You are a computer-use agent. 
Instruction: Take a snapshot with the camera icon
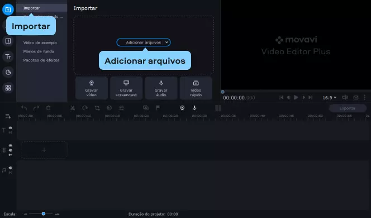coord(356,97)
